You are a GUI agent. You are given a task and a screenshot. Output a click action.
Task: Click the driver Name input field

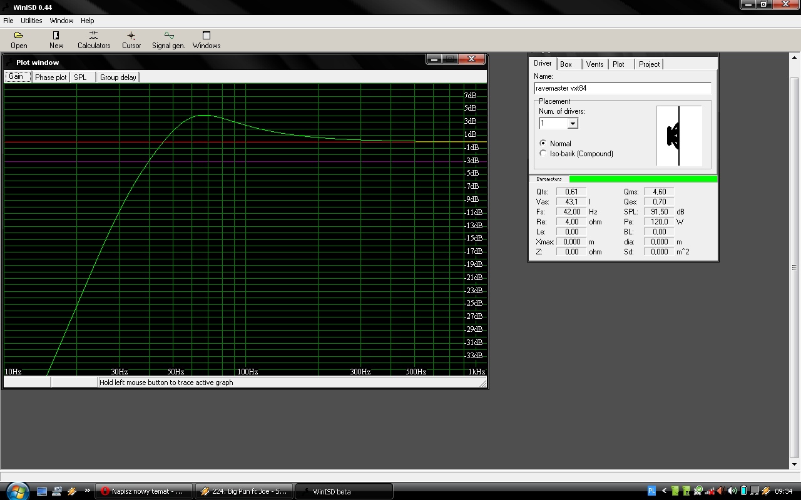click(x=622, y=89)
